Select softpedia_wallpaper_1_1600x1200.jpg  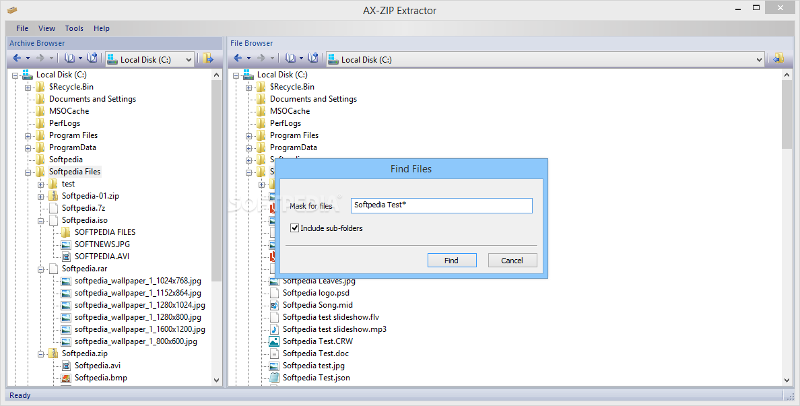tap(140, 329)
